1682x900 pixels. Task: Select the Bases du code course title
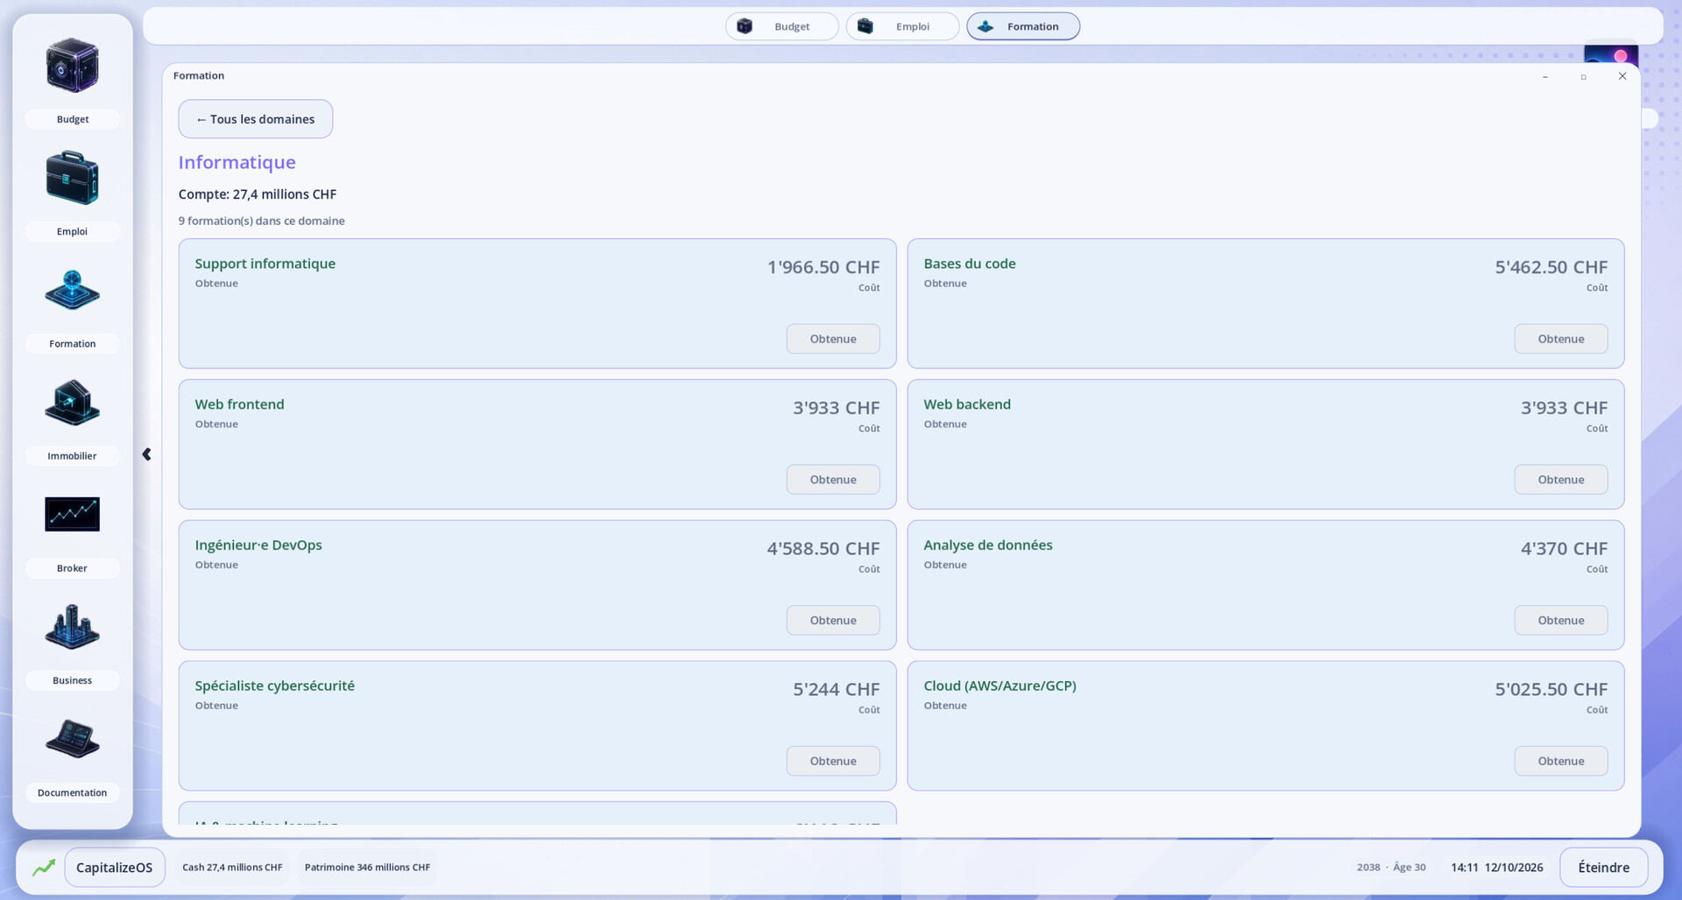(x=969, y=264)
